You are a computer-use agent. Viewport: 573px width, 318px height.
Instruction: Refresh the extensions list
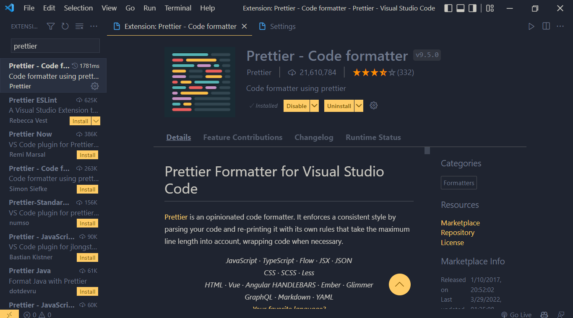click(65, 26)
